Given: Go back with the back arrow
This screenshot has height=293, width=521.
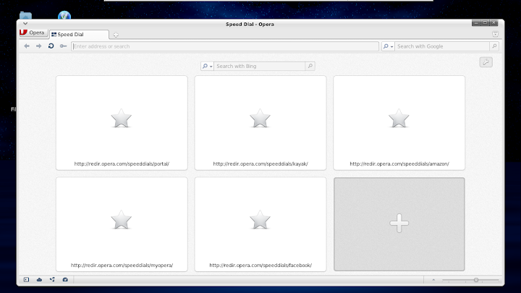Looking at the screenshot, I should point(27,46).
